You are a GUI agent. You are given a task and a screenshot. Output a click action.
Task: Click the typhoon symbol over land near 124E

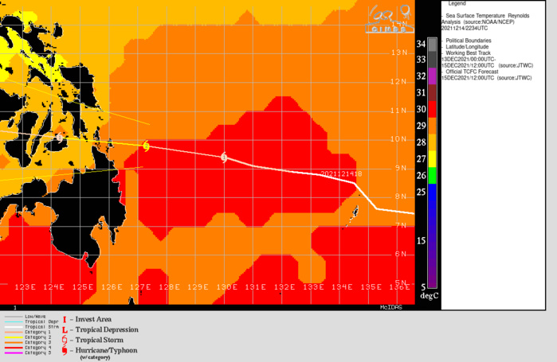pyautogui.click(x=60, y=138)
